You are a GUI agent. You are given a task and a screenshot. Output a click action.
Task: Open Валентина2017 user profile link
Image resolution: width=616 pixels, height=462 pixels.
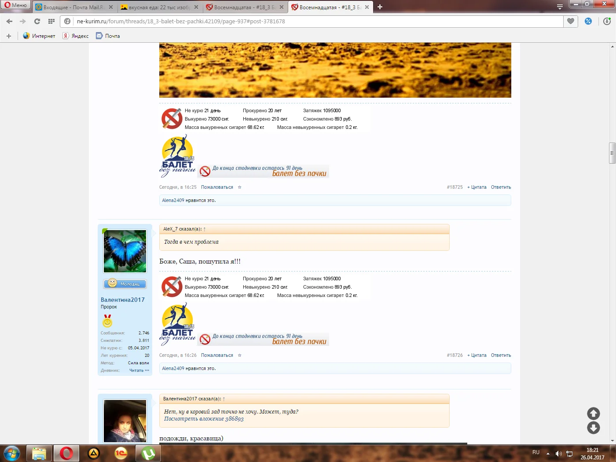click(x=122, y=300)
